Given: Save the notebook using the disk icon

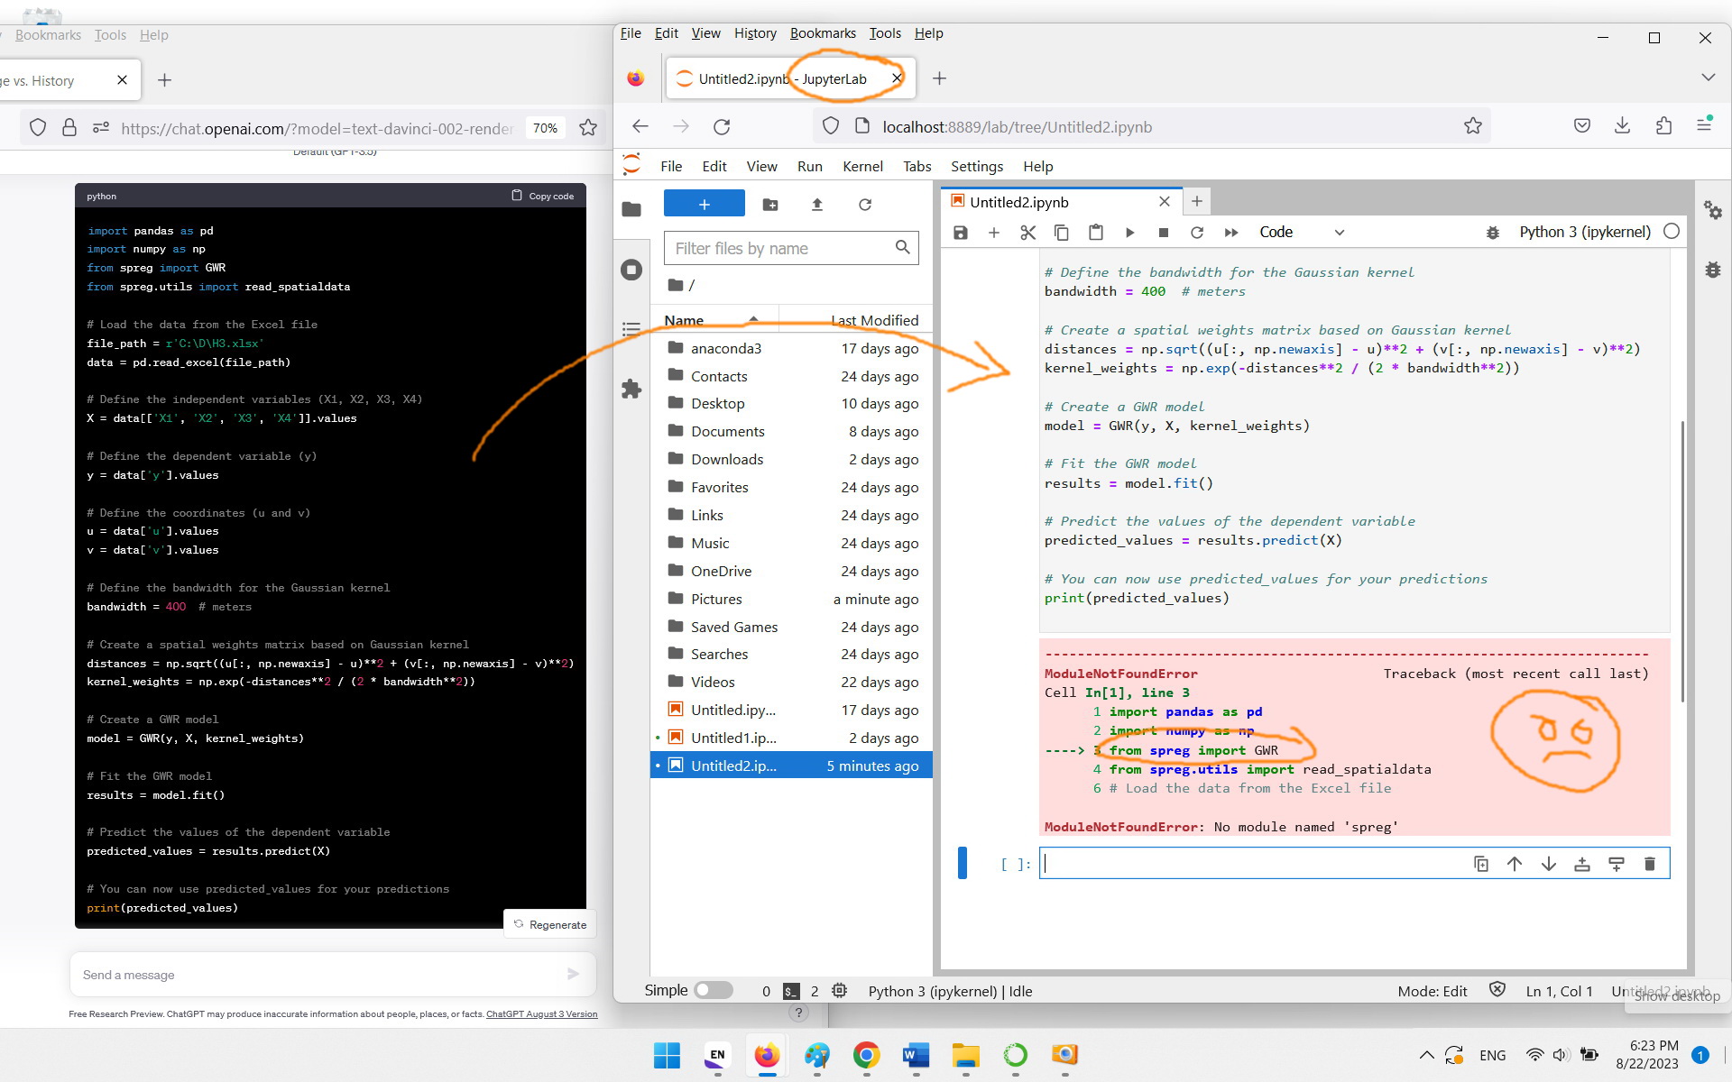Looking at the screenshot, I should (x=960, y=232).
